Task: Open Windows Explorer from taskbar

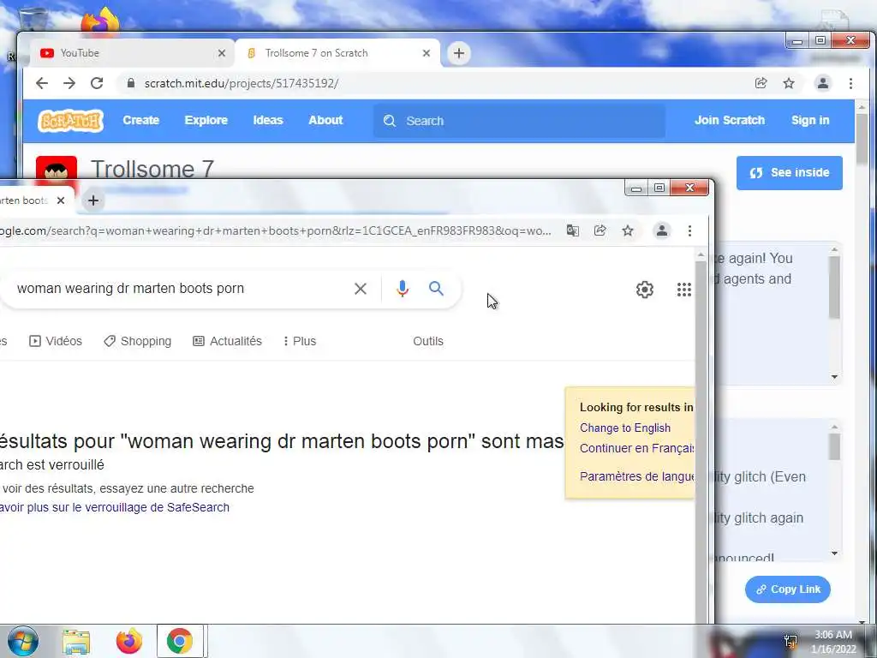Action: click(76, 642)
